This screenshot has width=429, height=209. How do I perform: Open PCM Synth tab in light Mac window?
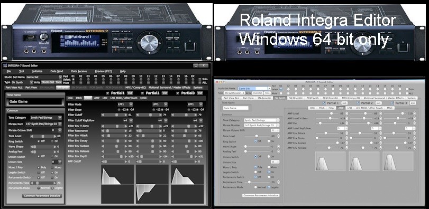click(x=313, y=98)
